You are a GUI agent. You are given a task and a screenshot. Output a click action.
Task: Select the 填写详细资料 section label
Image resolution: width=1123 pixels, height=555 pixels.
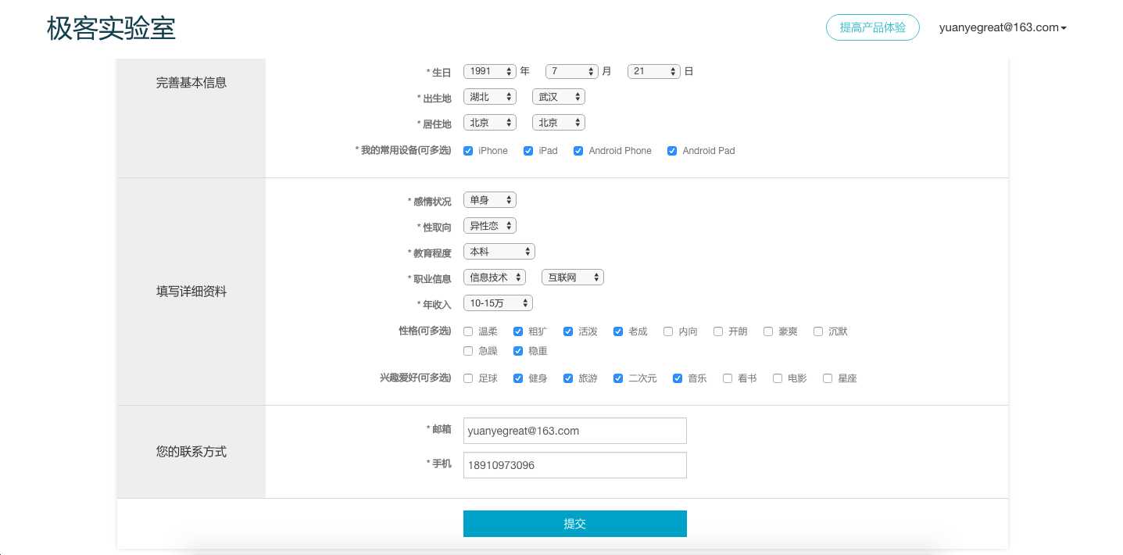click(191, 292)
